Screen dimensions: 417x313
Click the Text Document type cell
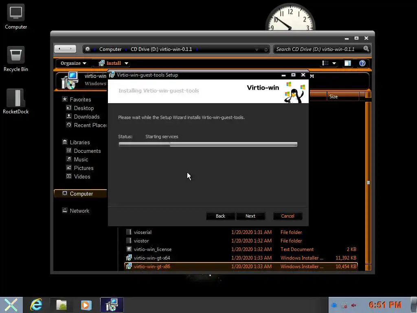pyautogui.click(x=297, y=249)
